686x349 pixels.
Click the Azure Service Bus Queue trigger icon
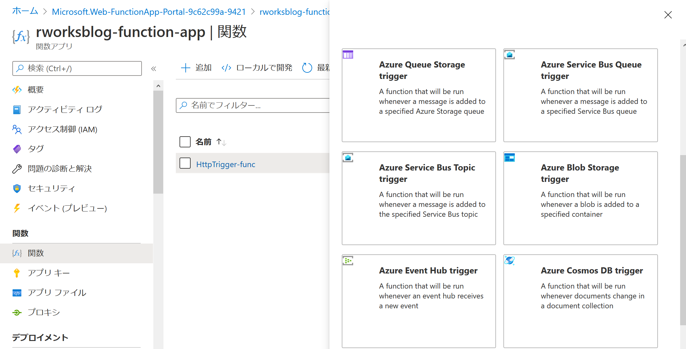pos(510,55)
